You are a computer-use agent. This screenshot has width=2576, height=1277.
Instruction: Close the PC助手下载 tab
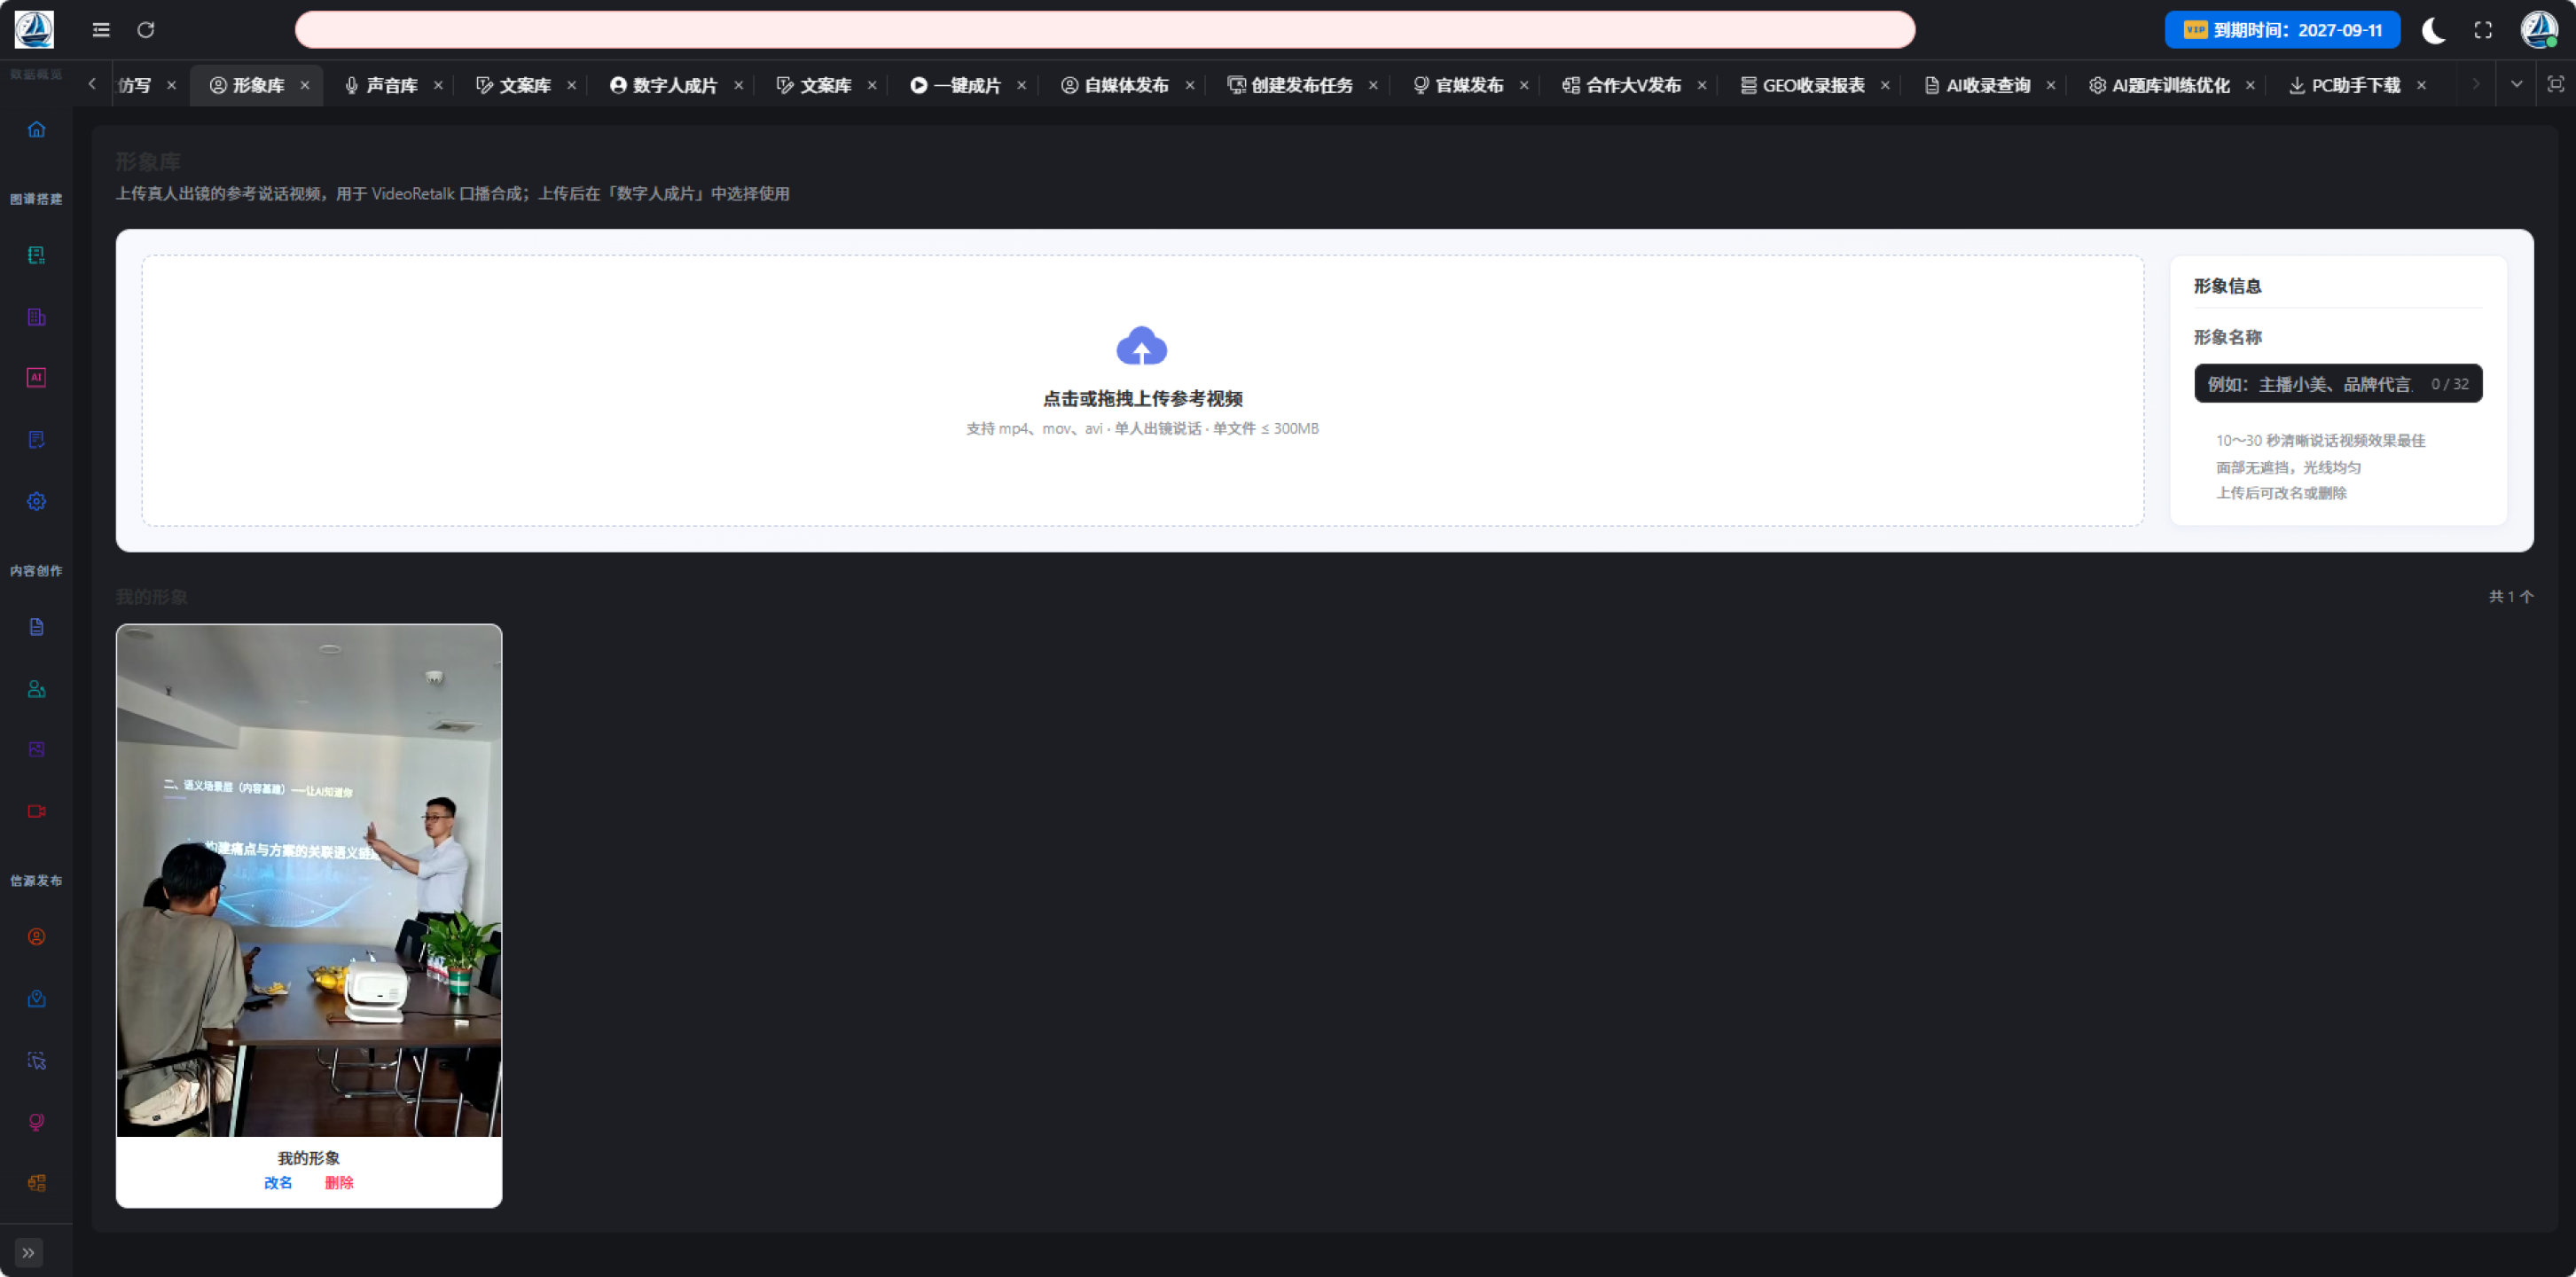pos(2421,85)
